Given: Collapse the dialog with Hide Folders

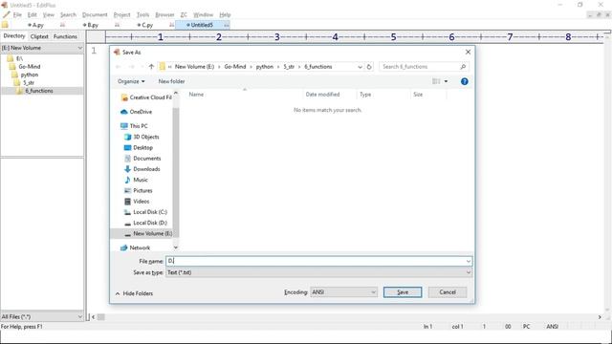Looking at the screenshot, I should click(x=134, y=293).
